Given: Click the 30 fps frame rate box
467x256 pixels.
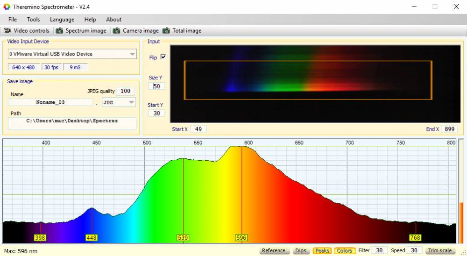Looking at the screenshot, I should click(x=51, y=67).
